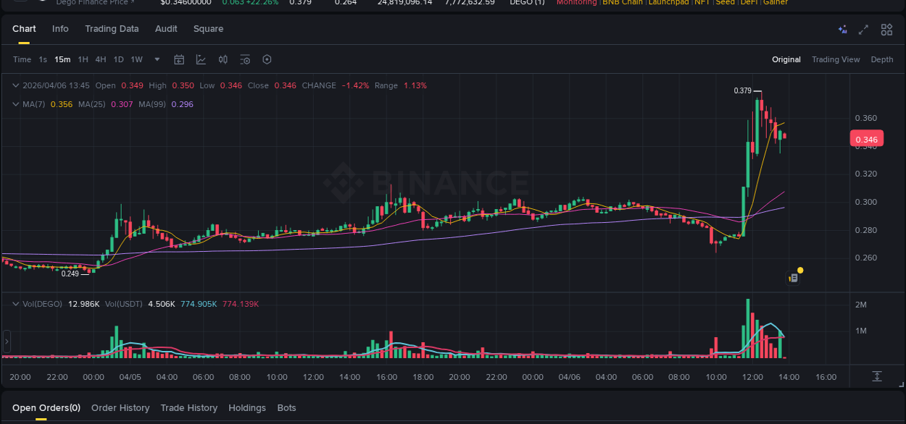The width and height of the screenshot is (906, 424).
Task: Expand the left side panel arrow handle
Action: (x=7, y=341)
